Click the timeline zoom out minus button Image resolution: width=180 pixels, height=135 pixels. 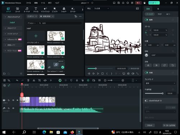pos(105,80)
